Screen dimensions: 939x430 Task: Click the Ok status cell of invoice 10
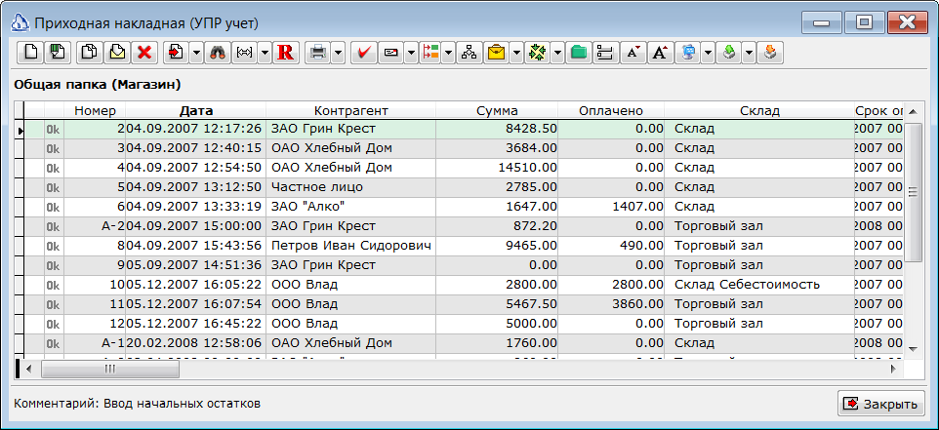tap(54, 285)
